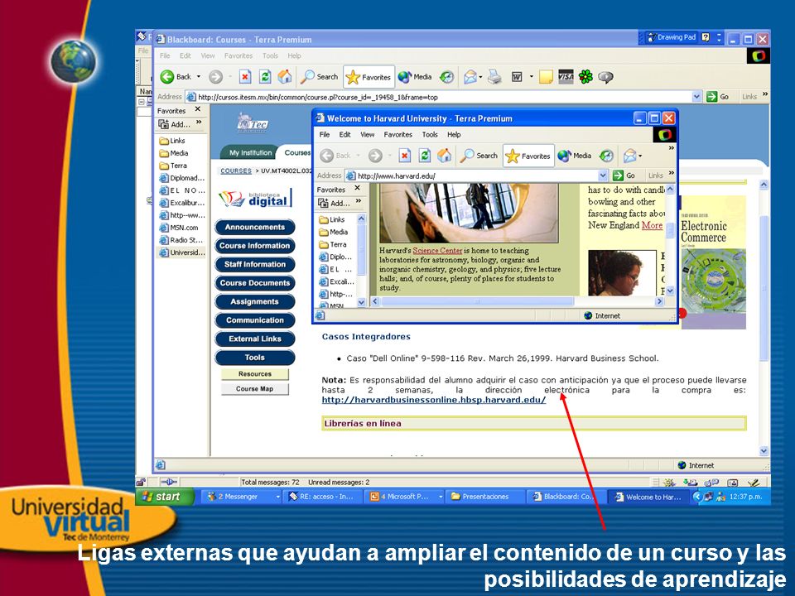795x596 pixels.
Task: Click the Harvard Favorites list vertical scrollbar
Action: [362, 261]
